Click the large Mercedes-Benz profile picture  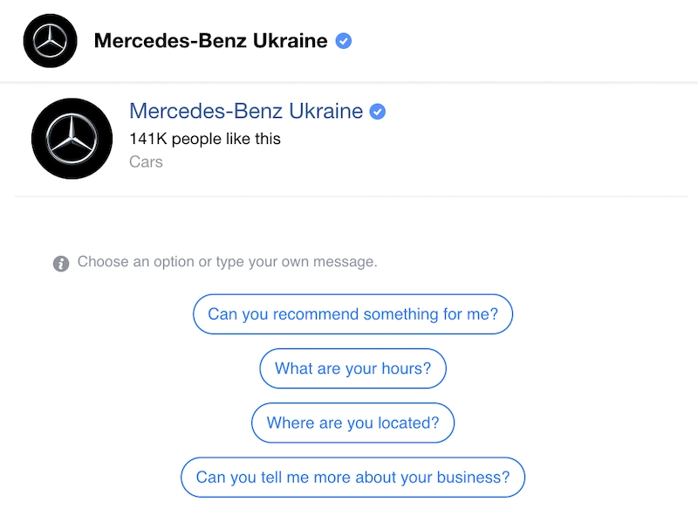[72, 138]
